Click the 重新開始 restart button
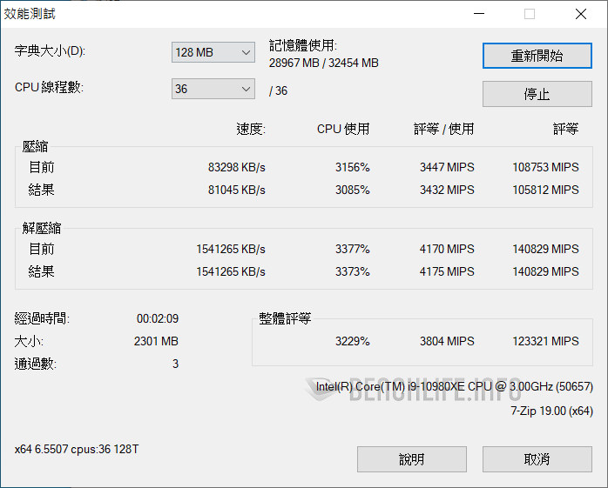The width and height of the screenshot is (608, 488). tap(537, 56)
